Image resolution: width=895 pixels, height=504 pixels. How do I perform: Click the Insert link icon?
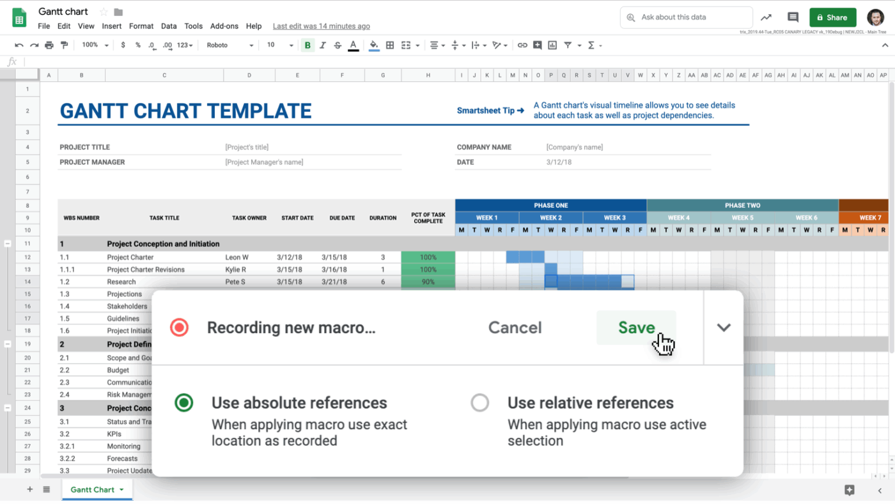pos(524,45)
